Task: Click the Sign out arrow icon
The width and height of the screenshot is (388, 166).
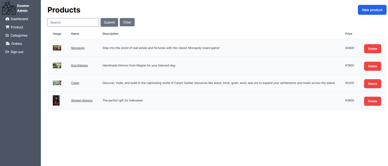Action: (7, 52)
